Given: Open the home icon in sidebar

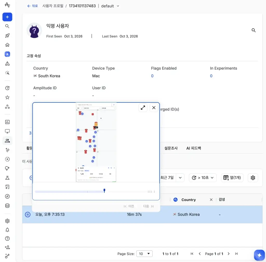Looking at the screenshot, I should pyautogui.click(x=7, y=45).
